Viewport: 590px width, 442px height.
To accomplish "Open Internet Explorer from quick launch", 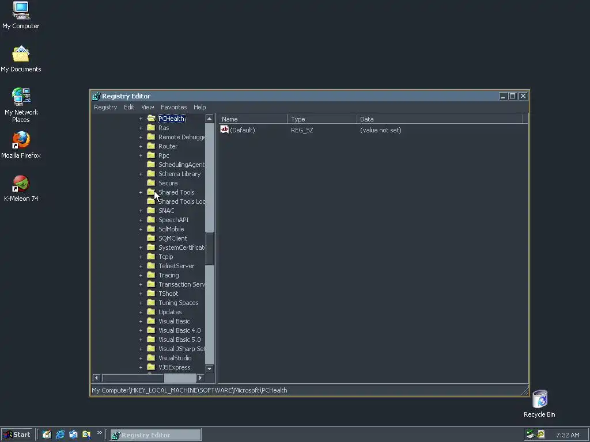I will coord(60,435).
